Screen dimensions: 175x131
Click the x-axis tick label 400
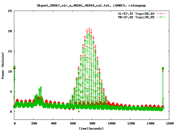54,123
